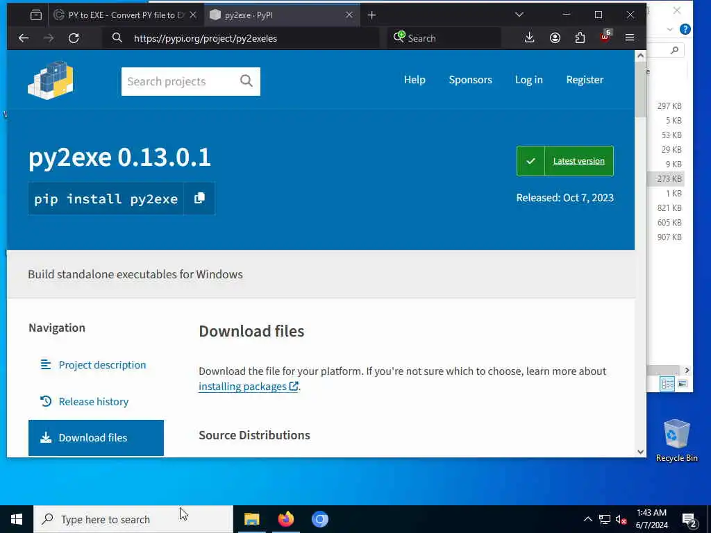
Task: Click the page scrollbar up arrow
Action: tap(640, 56)
